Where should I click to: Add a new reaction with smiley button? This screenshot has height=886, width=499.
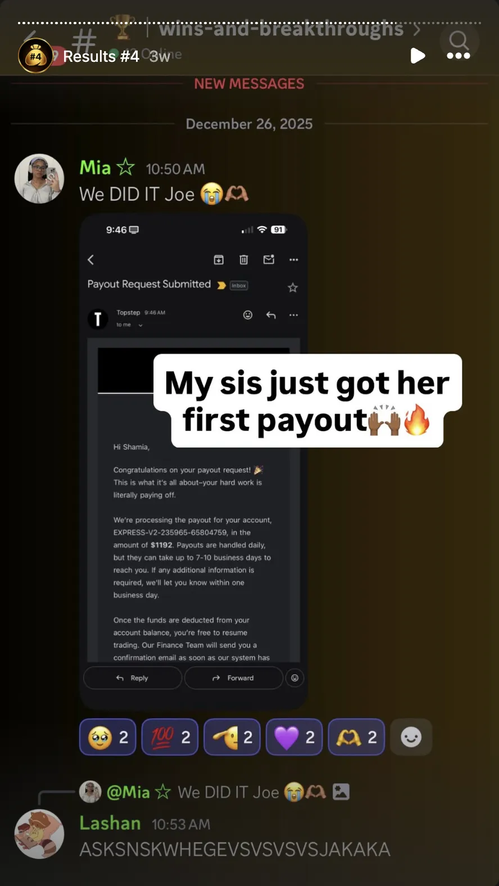pyautogui.click(x=411, y=737)
